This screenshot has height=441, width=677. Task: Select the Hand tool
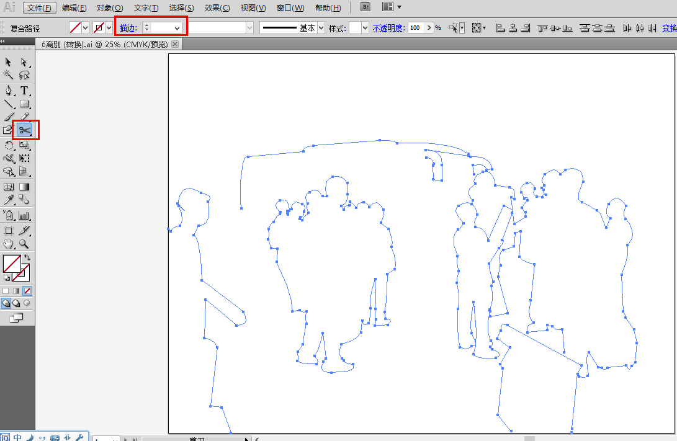click(x=8, y=244)
